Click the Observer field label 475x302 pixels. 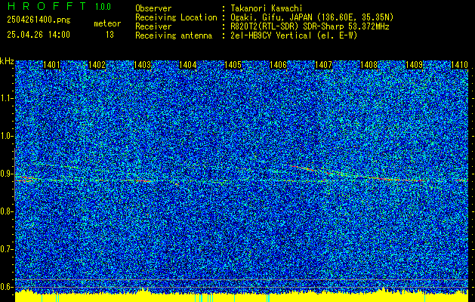(153, 8)
